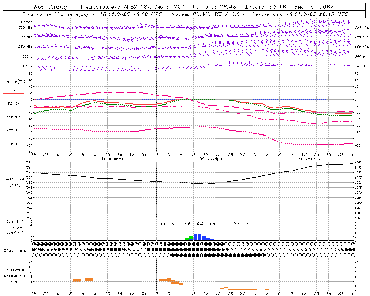Screen dimensions: 370x296
Task: Click the Давление pressure panel label
Action: [15, 179]
